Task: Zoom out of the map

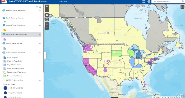Action: click(47, 10)
